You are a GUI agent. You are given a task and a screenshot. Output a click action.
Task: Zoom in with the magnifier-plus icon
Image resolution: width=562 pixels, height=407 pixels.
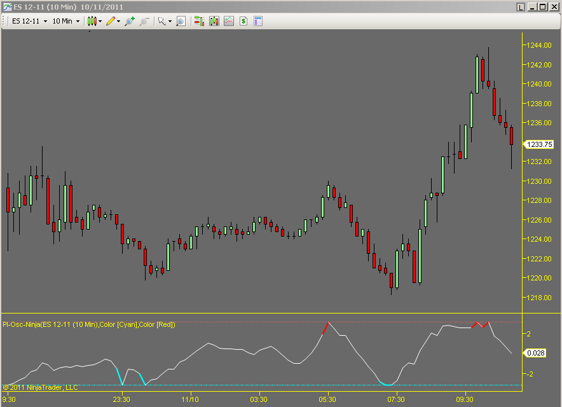click(129, 21)
